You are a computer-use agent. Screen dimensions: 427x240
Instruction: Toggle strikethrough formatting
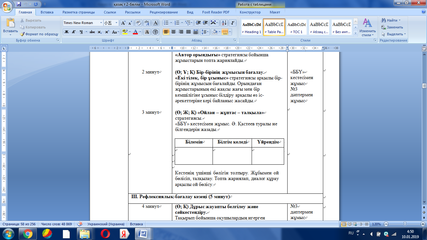[x=92, y=32]
